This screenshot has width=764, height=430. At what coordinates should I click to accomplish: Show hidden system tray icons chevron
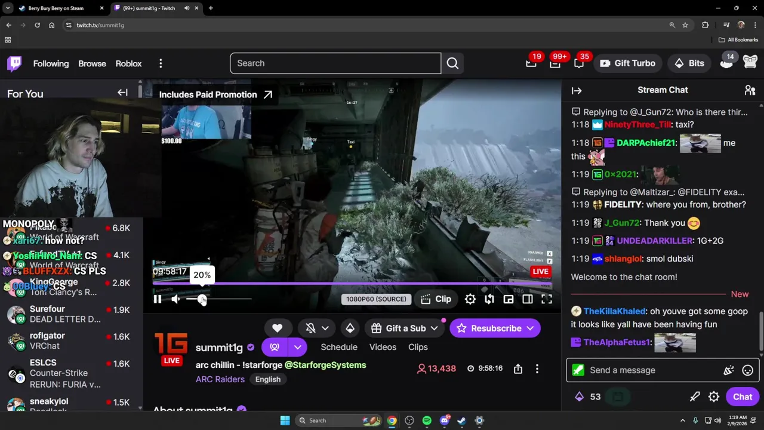(682, 420)
